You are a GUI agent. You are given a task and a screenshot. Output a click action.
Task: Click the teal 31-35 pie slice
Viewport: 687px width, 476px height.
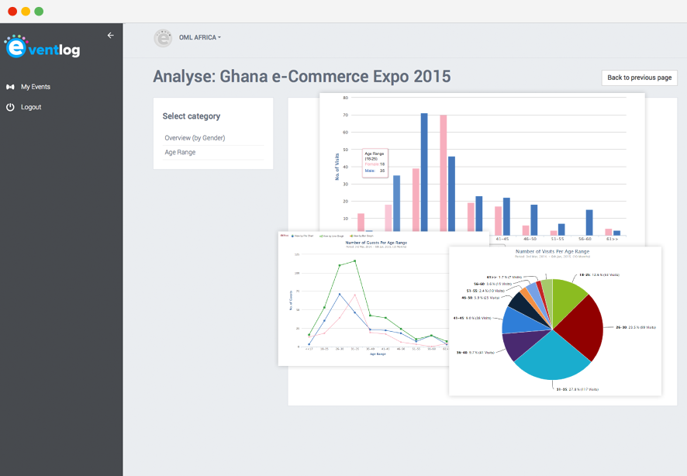point(553,358)
